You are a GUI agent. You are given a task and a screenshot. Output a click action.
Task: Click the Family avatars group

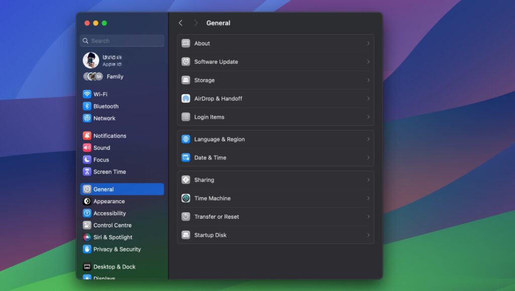[93, 76]
